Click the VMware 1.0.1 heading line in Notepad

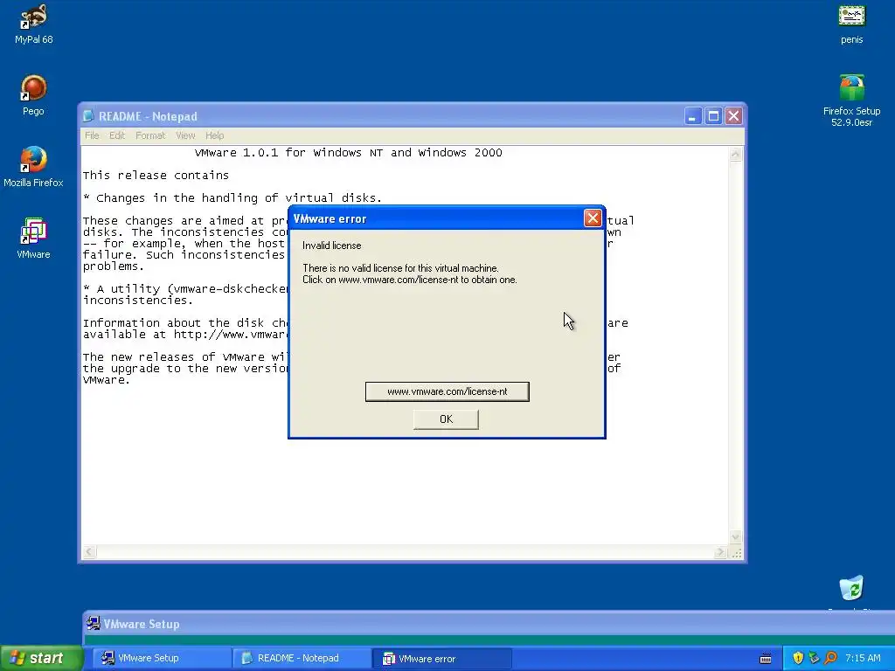pyautogui.click(x=348, y=152)
